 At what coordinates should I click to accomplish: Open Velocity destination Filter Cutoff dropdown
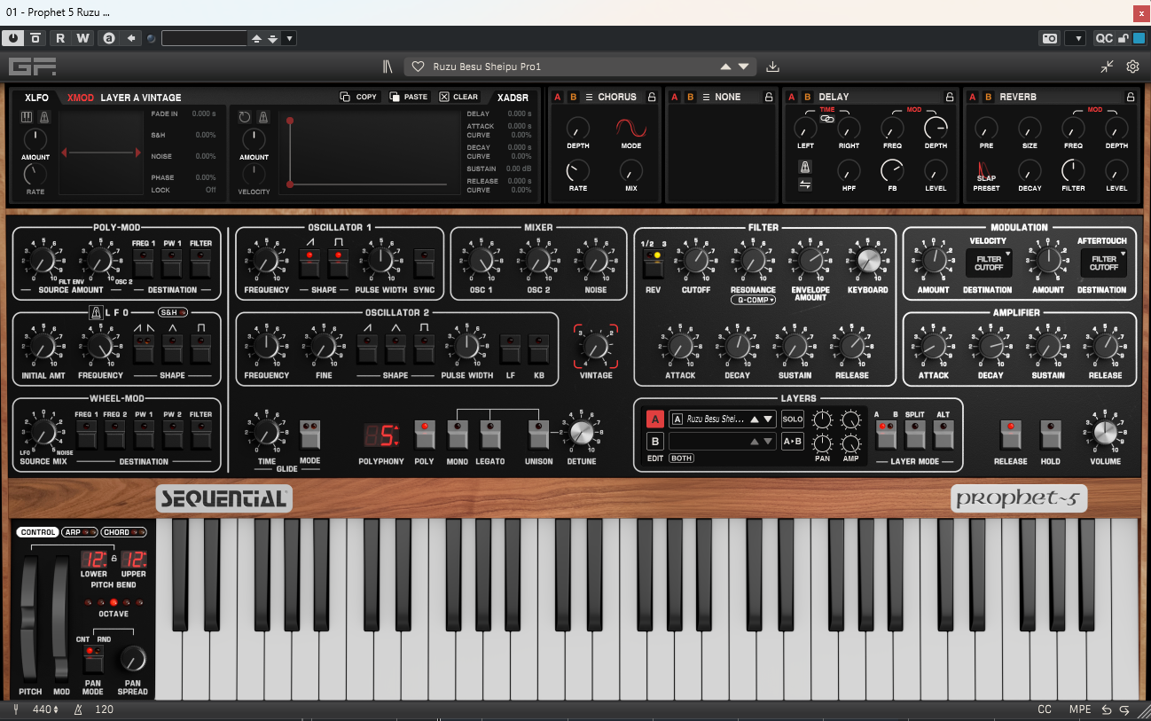(x=988, y=262)
